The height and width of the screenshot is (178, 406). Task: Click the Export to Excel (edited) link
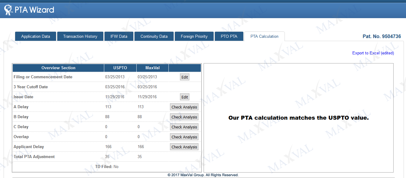click(x=373, y=53)
